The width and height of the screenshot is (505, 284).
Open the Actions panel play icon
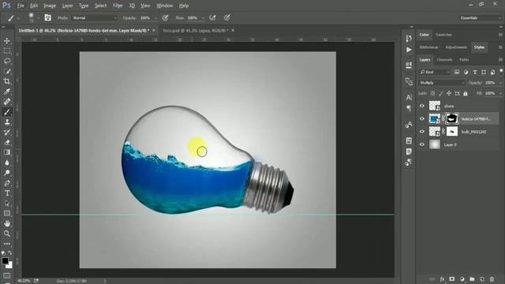[x=409, y=50]
